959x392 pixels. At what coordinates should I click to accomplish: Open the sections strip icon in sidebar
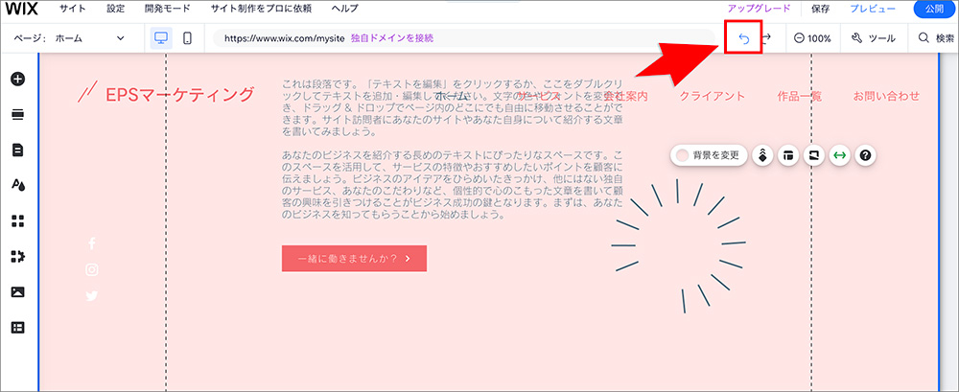pyautogui.click(x=18, y=115)
